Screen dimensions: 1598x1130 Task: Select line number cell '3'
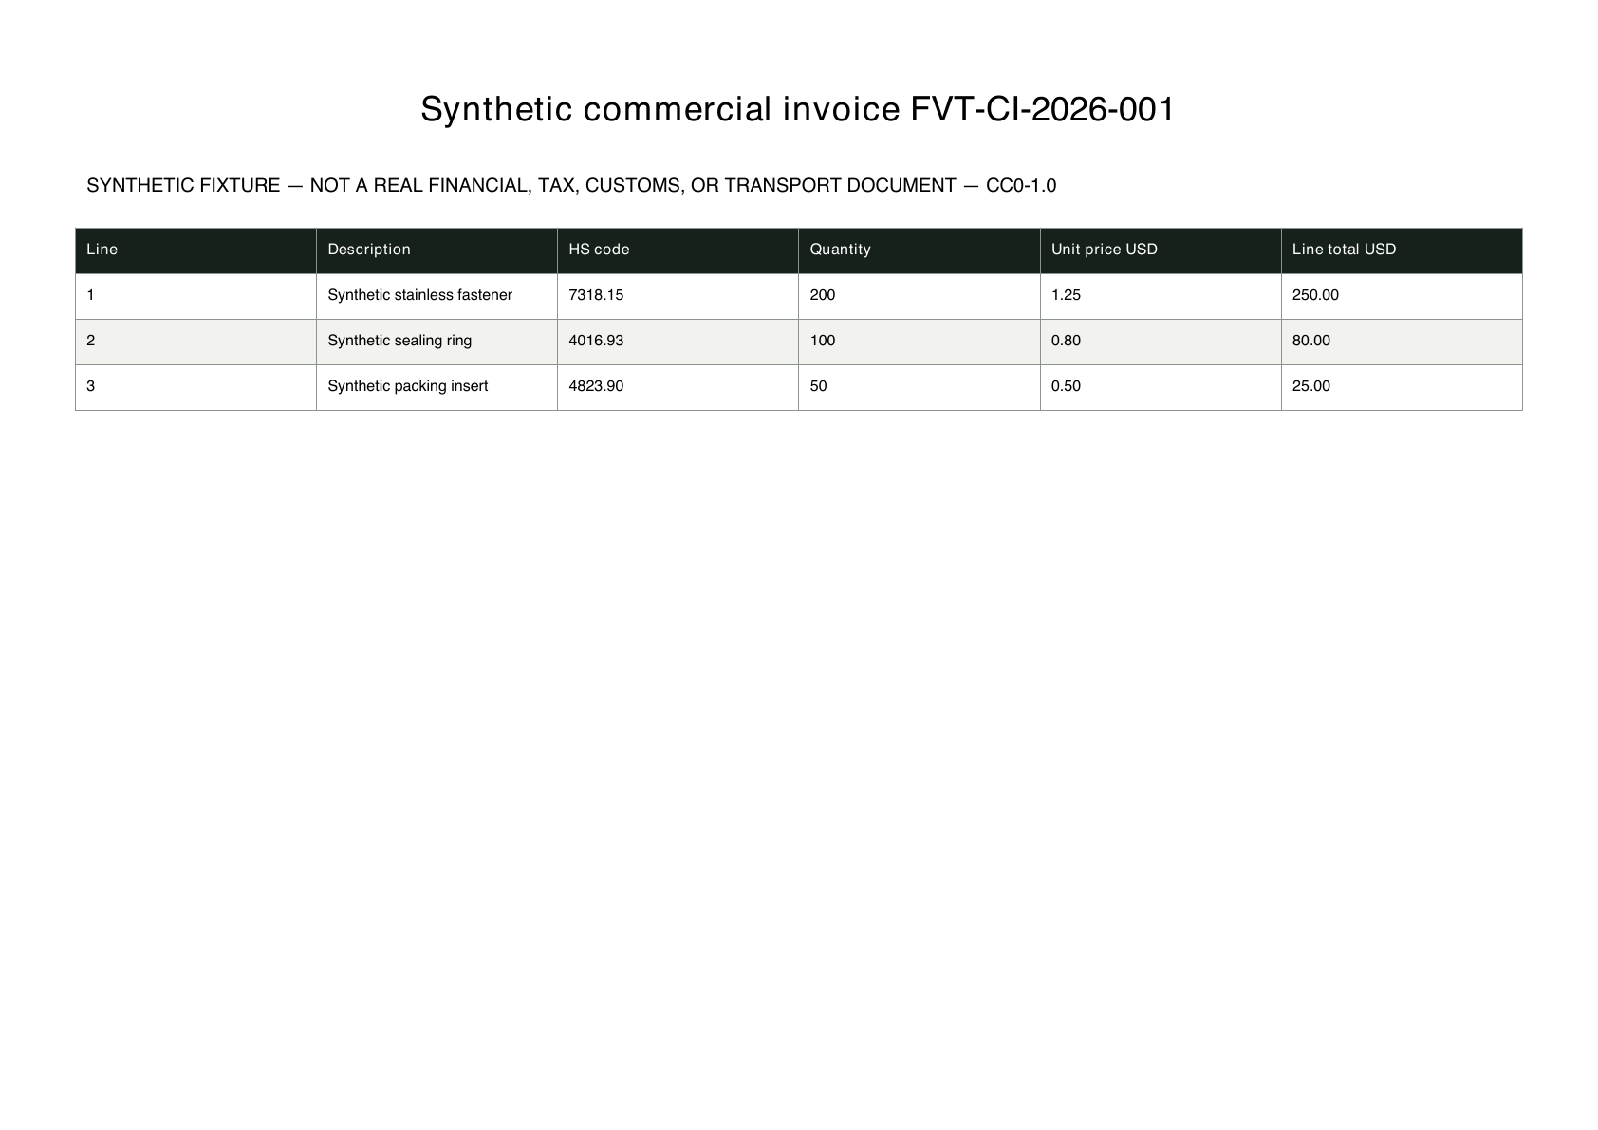click(x=195, y=387)
